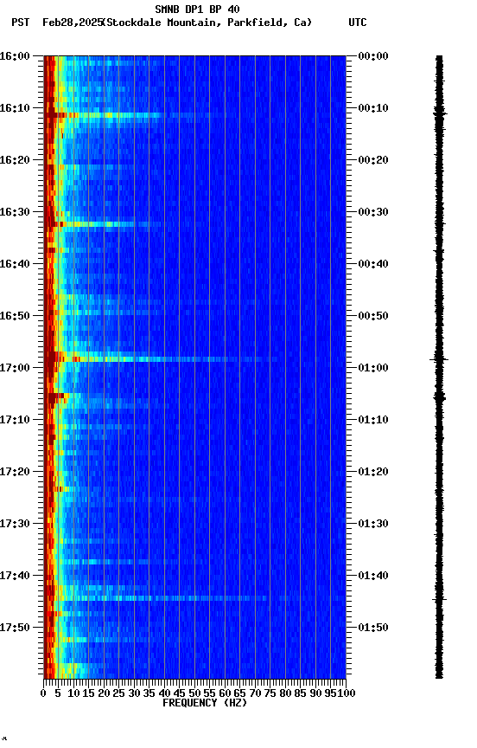
Task: Click the 16:00 PST time label
Action: (x=15, y=56)
